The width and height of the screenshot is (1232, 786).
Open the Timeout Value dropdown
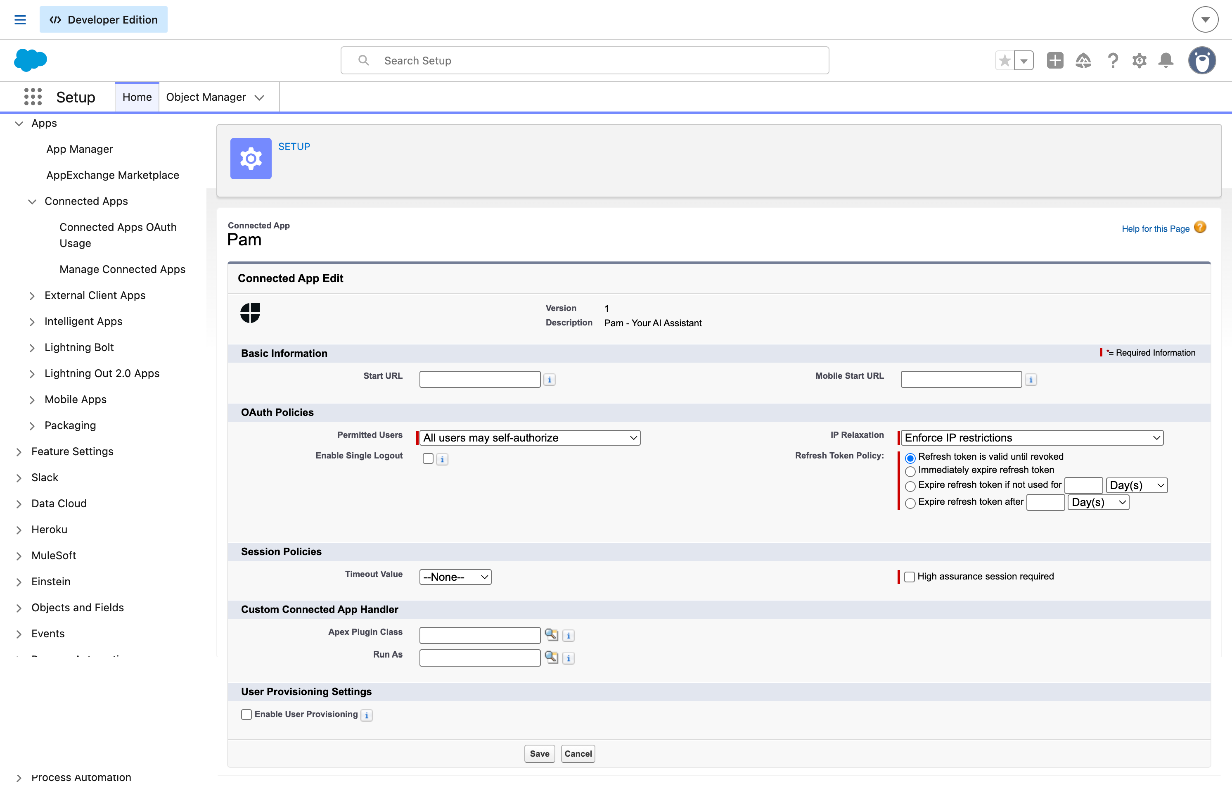455,577
